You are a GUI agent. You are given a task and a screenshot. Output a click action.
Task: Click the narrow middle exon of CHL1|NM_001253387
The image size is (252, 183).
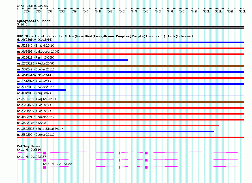119,160
